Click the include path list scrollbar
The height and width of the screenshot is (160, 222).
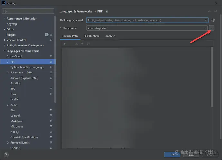click(x=212, y=77)
